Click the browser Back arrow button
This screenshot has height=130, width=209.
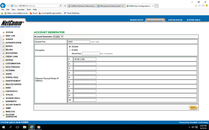(x=3, y=5)
